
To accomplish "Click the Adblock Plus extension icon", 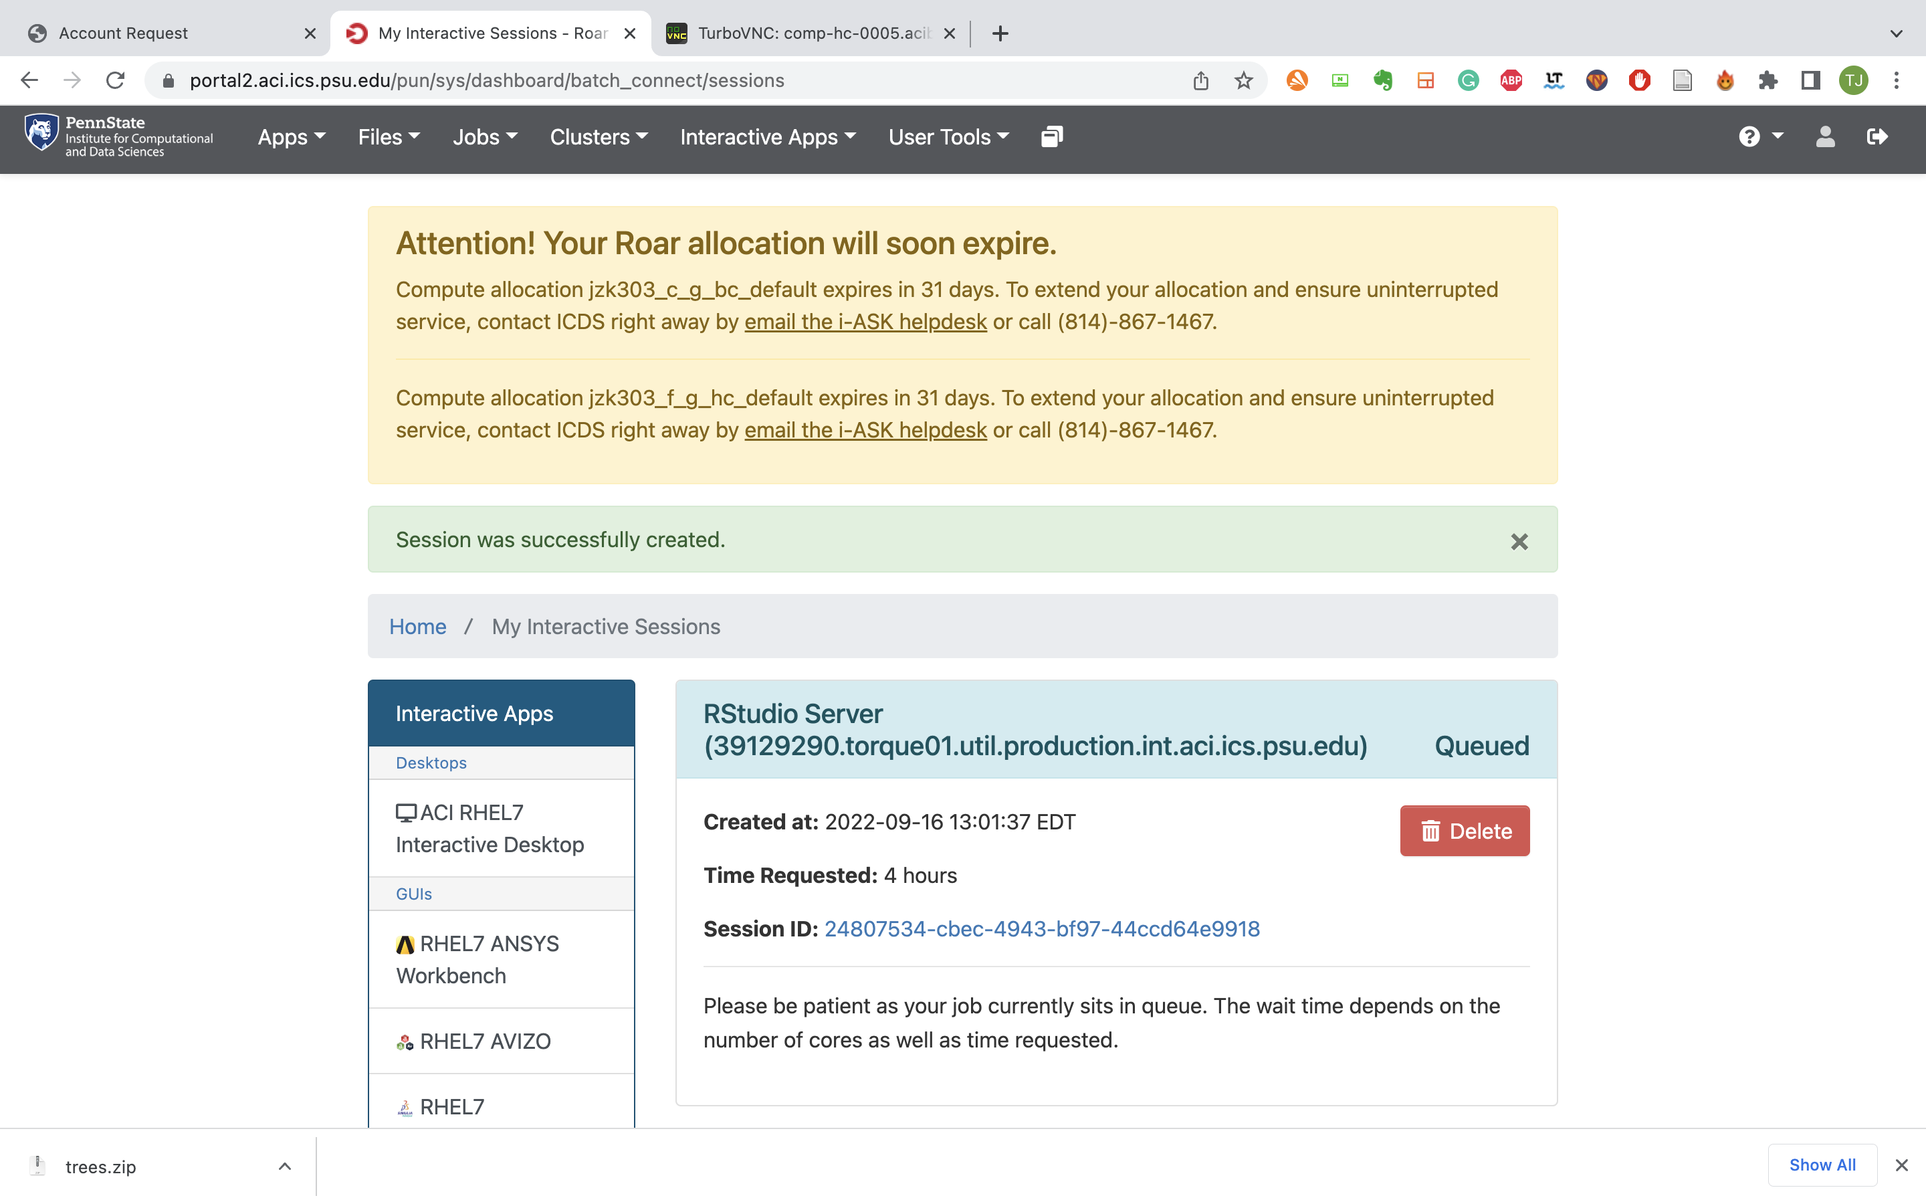I will pyautogui.click(x=1510, y=80).
